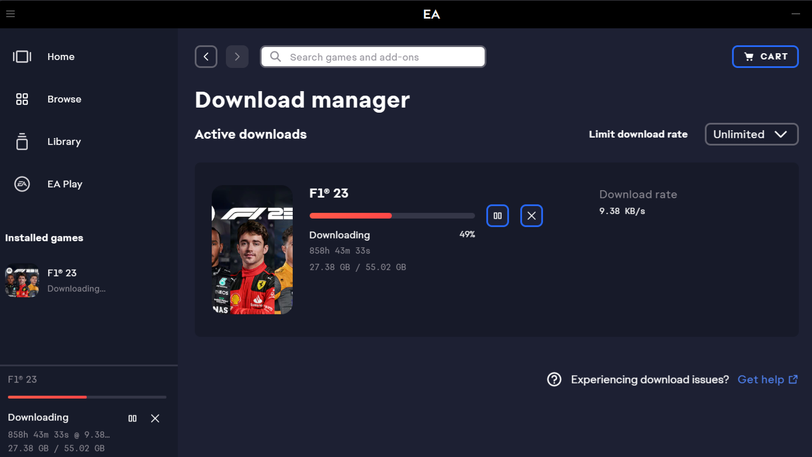The height and width of the screenshot is (457, 812).
Task: Click the 9.38 KB/s download rate value
Action: point(622,211)
